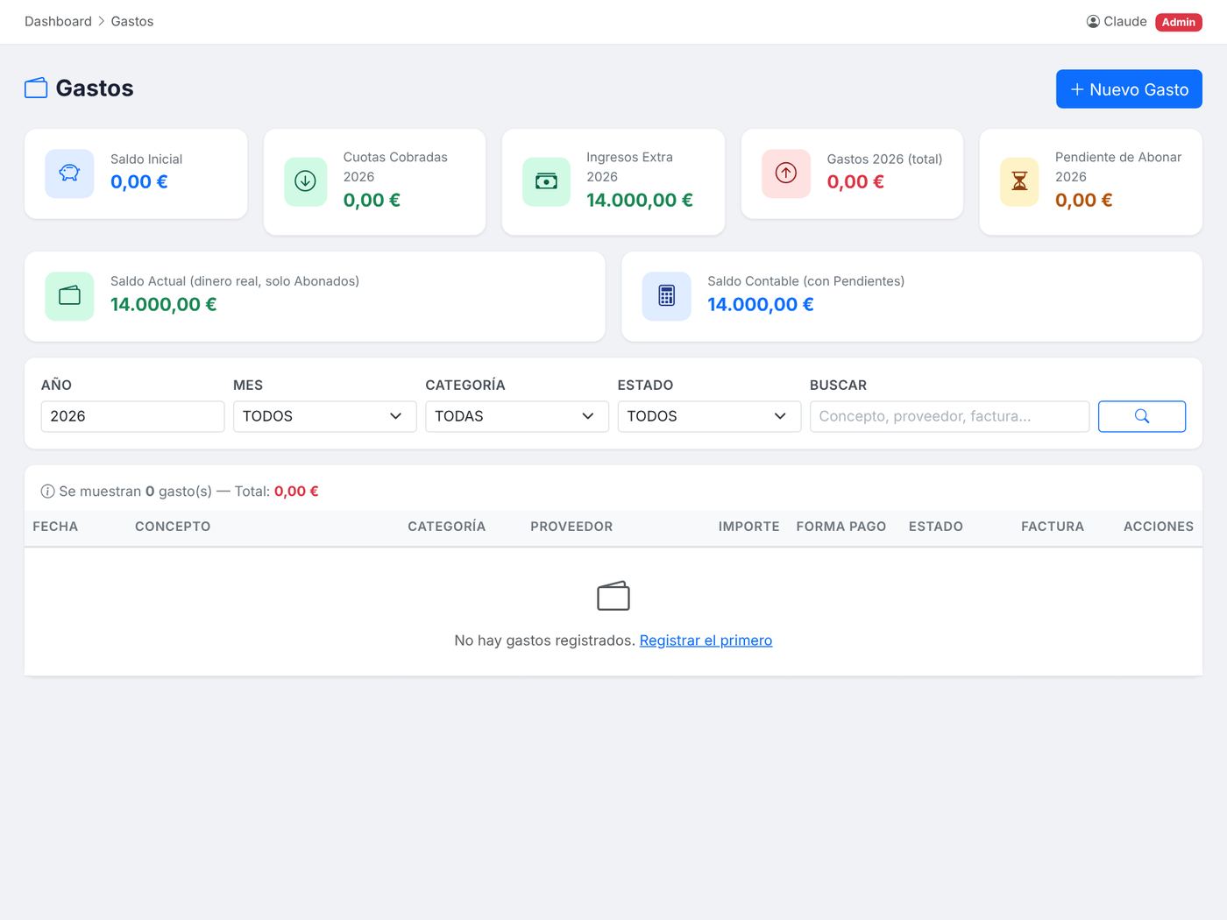Click the hourglass Pendiente de Abonar icon
Screen dimensions: 1227x920
click(1019, 181)
